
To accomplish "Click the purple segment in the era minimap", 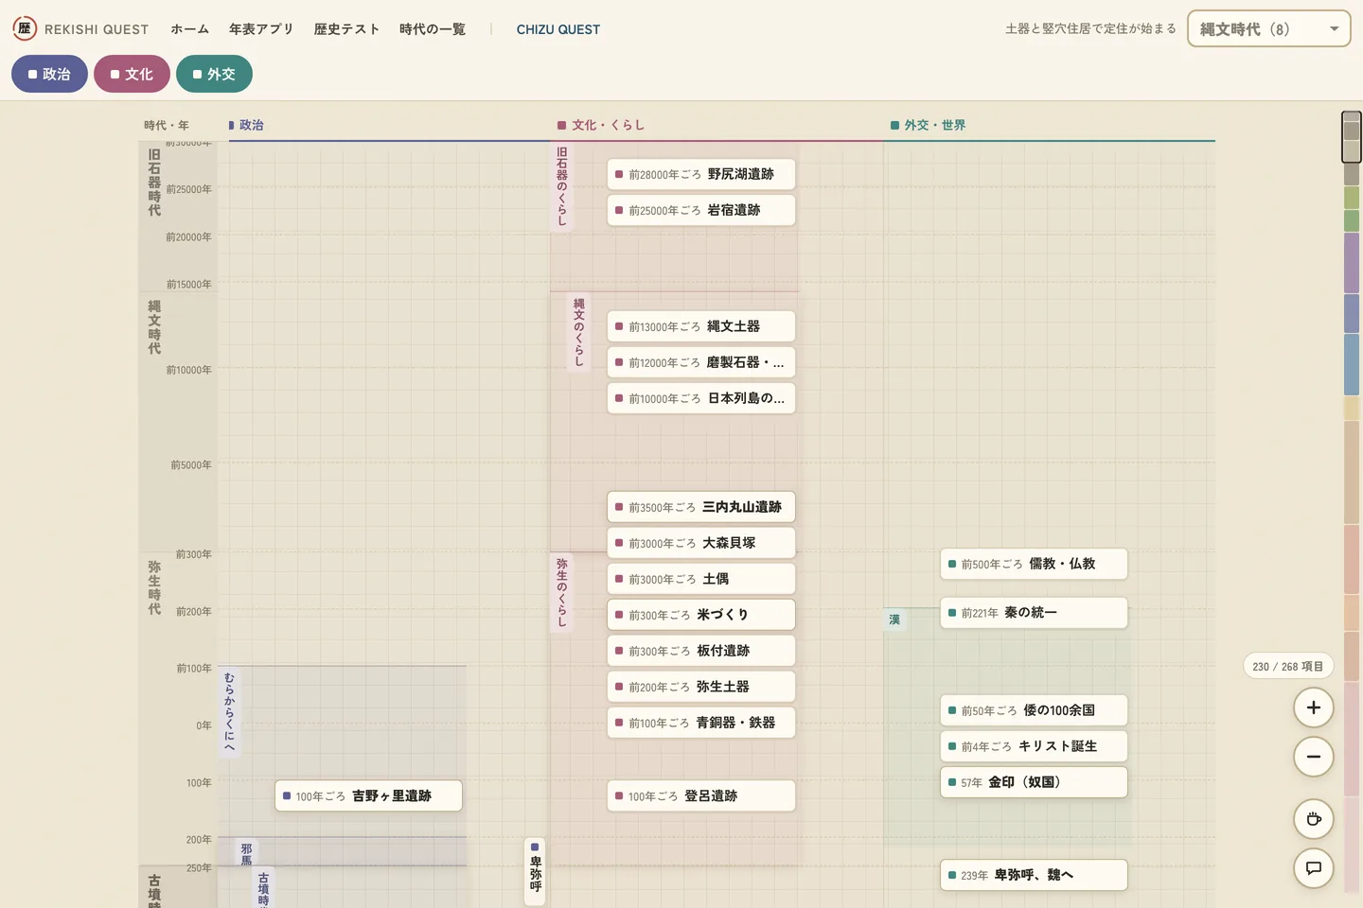I will [x=1352, y=263].
